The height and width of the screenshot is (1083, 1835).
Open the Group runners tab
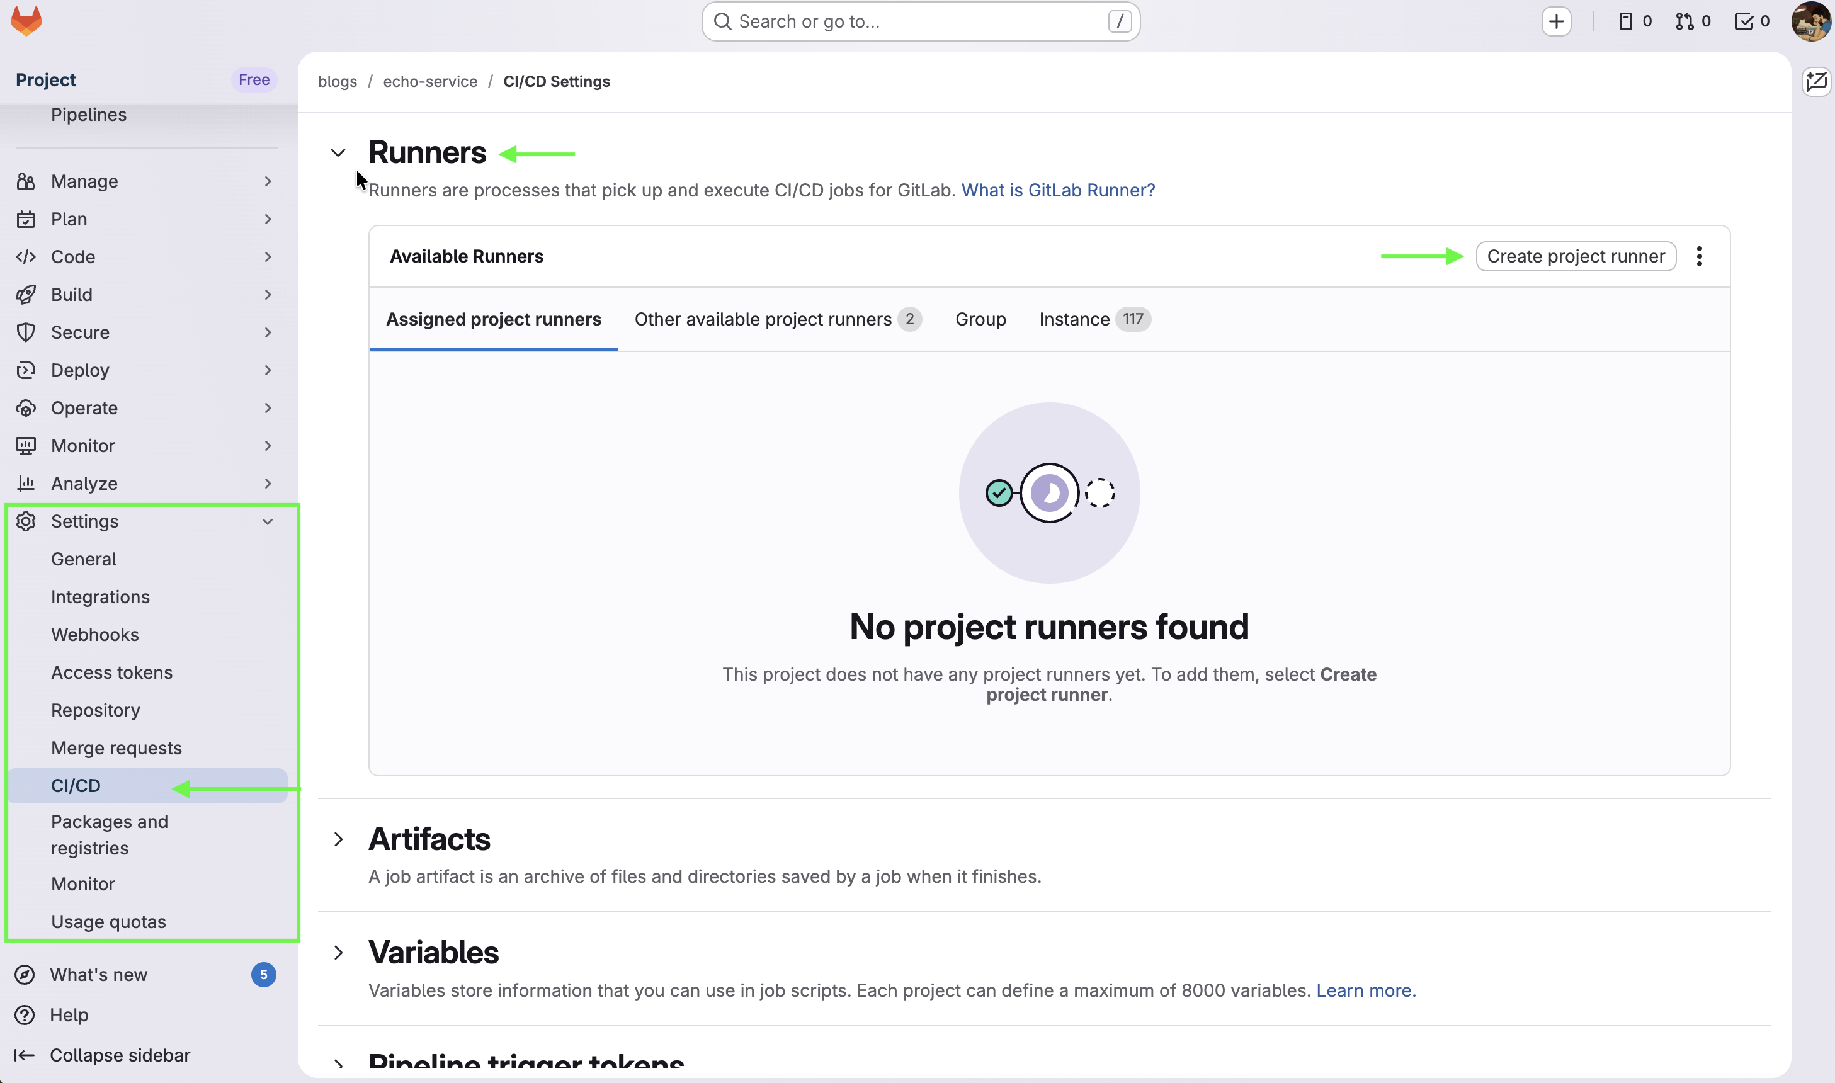[x=980, y=319]
